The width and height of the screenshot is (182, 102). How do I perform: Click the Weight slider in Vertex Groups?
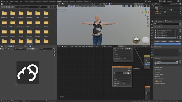click(167, 44)
